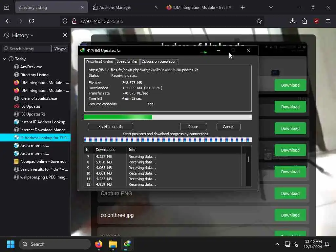
Task: Collapse the Today history group
Action: coord(5,59)
